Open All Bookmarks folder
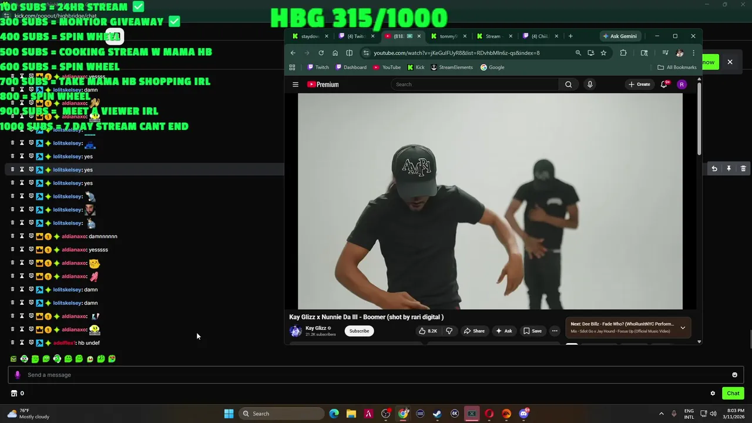This screenshot has height=423, width=752. (x=677, y=68)
